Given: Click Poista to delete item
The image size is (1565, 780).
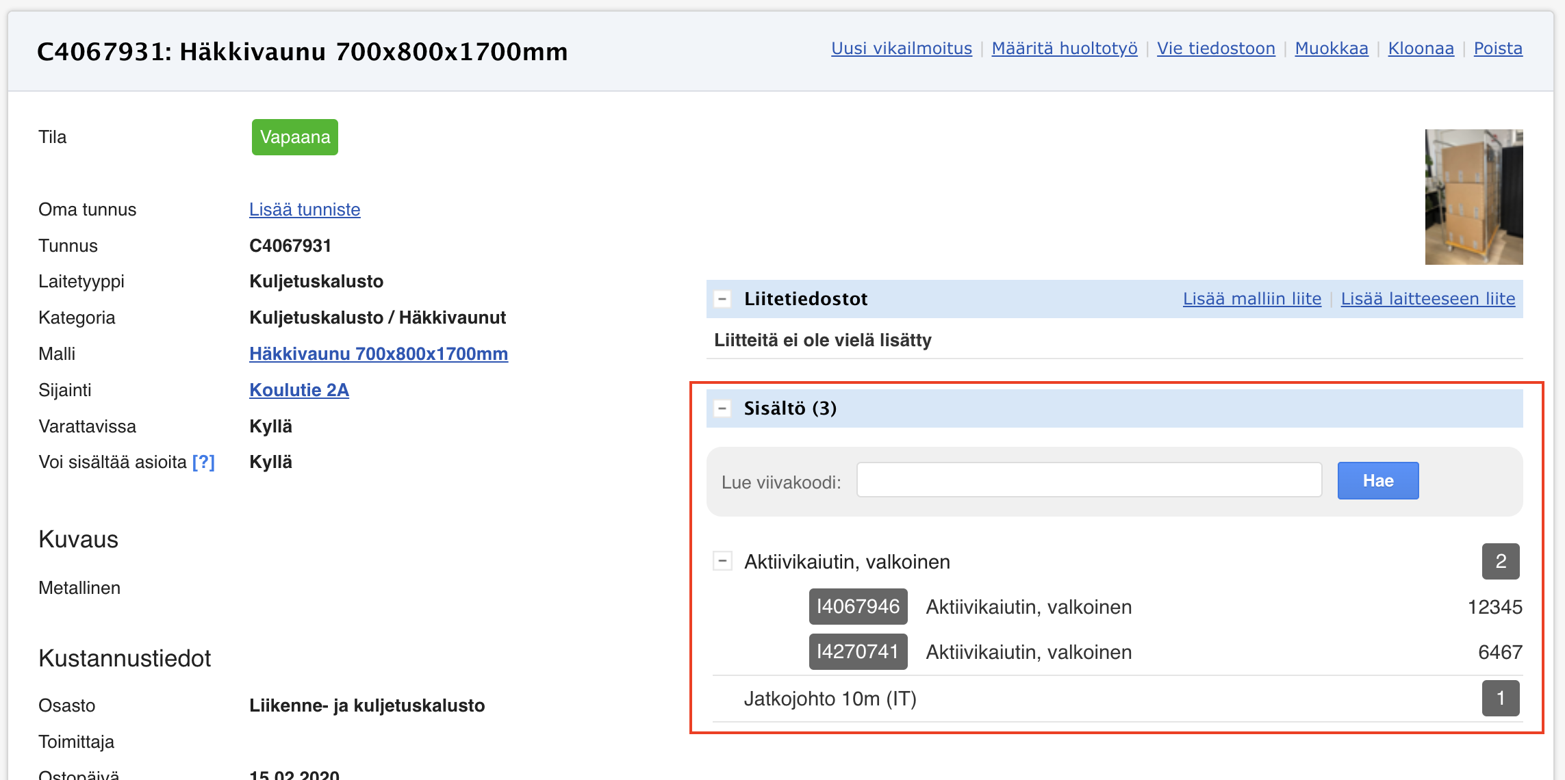Looking at the screenshot, I should point(1497,49).
